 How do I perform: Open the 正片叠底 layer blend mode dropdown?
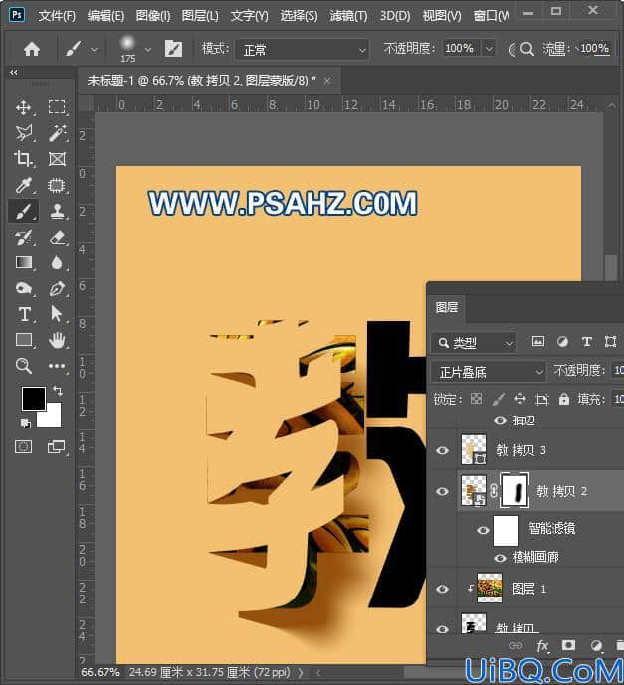pyautogui.click(x=489, y=372)
